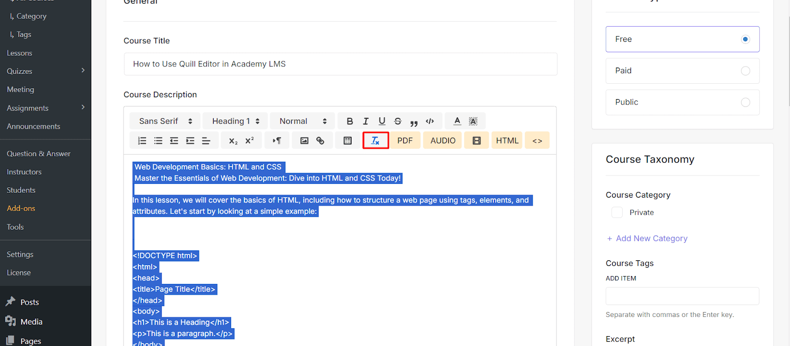Open the Meeting menu item
This screenshot has height=346, width=790.
[20, 90]
